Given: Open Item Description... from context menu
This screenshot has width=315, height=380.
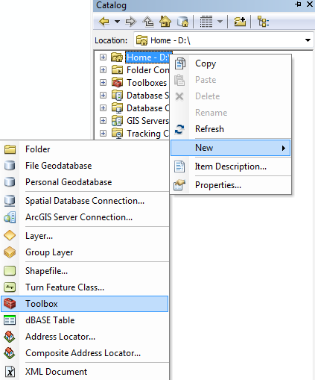Looking at the screenshot, I should coord(231,166).
